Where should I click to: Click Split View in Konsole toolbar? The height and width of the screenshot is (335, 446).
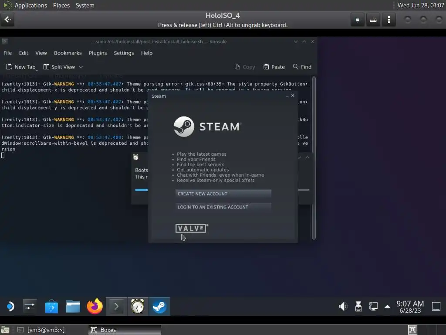pyautogui.click(x=59, y=67)
